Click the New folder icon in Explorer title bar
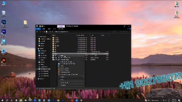 (x=42, y=26)
